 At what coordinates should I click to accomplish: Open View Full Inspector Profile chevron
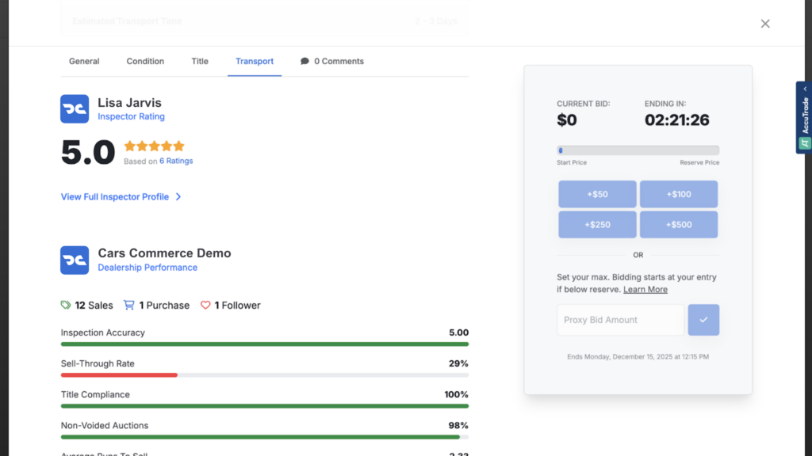click(178, 197)
